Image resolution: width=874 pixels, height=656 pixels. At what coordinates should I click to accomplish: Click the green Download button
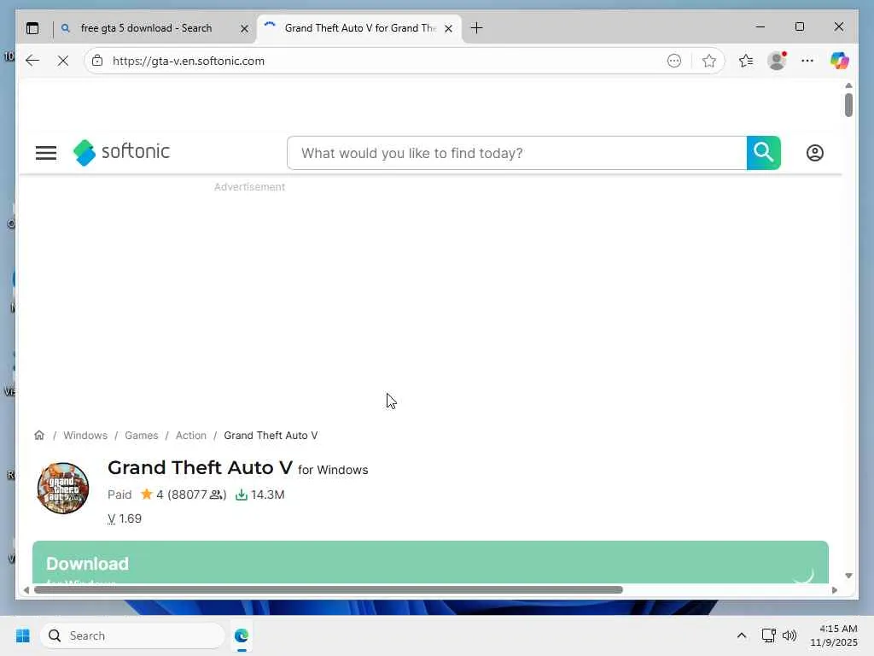point(430,562)
